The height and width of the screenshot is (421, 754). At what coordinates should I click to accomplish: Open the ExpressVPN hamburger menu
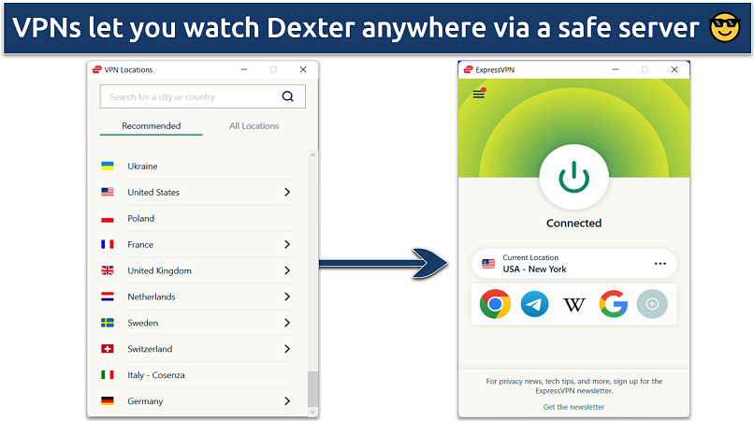[x=479, y=94]
